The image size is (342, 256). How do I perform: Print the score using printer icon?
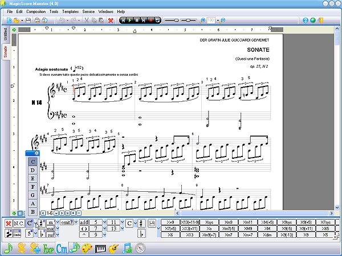(x=37, y=20)
